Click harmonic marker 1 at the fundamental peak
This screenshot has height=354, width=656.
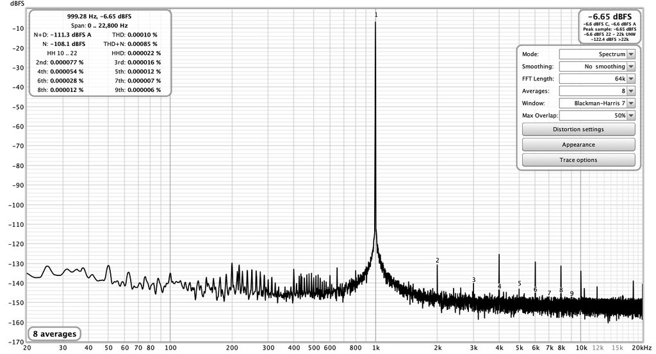(x=375, y=15)
